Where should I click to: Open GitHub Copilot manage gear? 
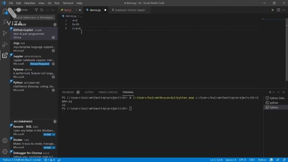53,37
